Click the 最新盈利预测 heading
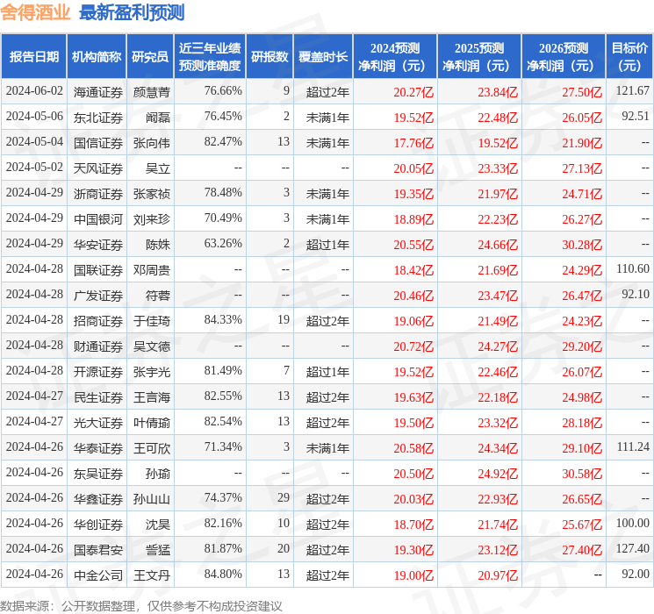This screenshot has width=654, height=614. pos(132,12)
